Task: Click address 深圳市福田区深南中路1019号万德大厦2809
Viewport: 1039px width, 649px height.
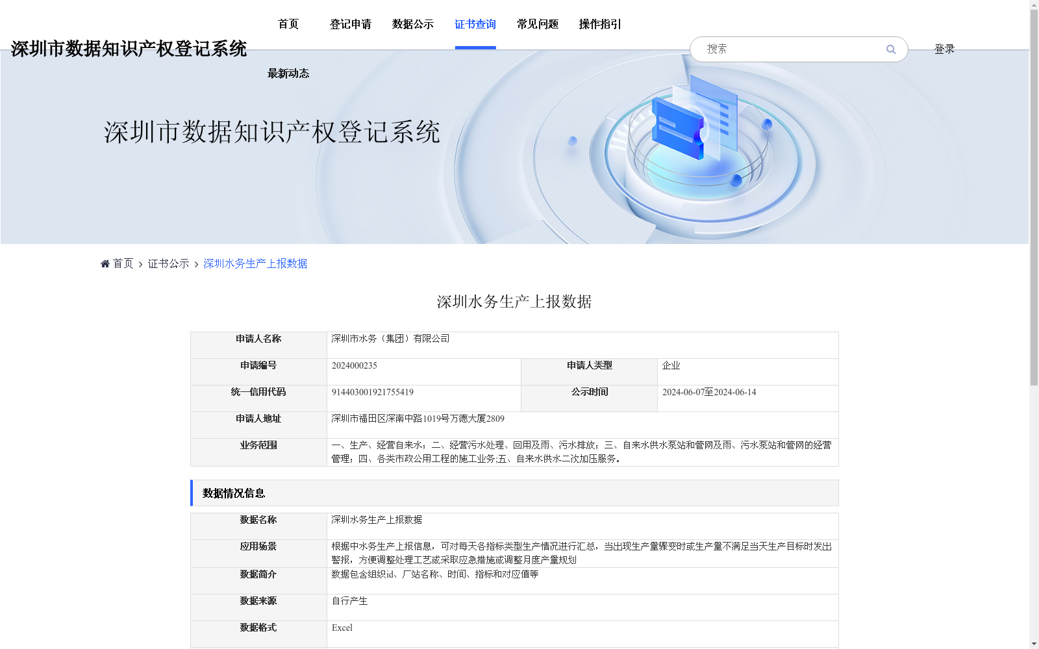Action: (418, 419)
